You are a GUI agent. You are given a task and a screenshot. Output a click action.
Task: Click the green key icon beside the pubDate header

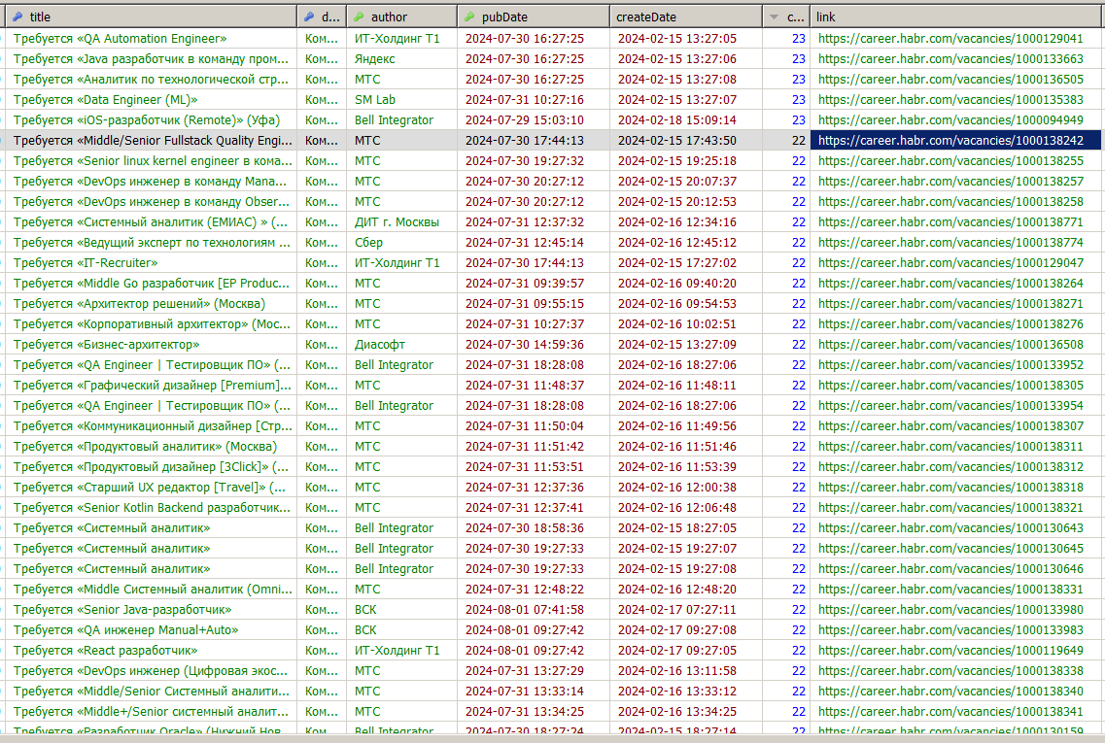[x=469, y=17]
